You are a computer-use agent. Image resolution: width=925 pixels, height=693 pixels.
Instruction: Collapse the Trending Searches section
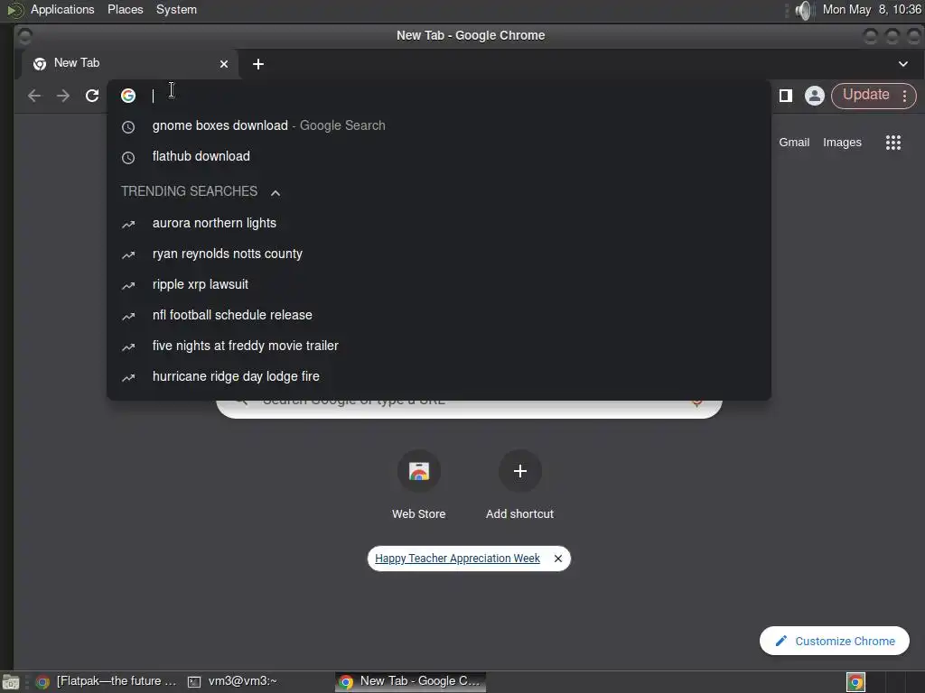[275, 192]
